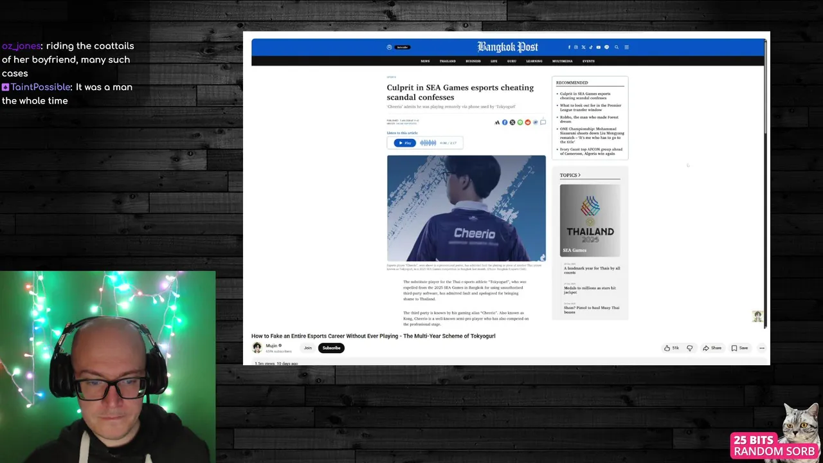Click the Cheerio player article photo
Screen dimensions: 823x463
[x=466, y=208]
